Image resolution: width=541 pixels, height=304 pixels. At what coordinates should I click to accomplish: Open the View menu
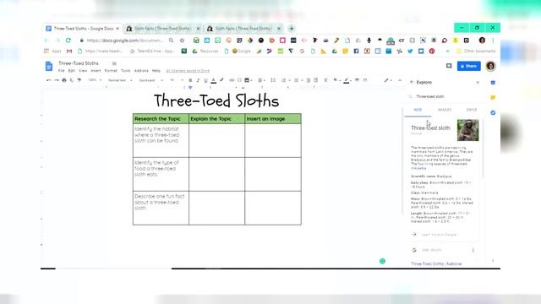(x=83, y=71)
